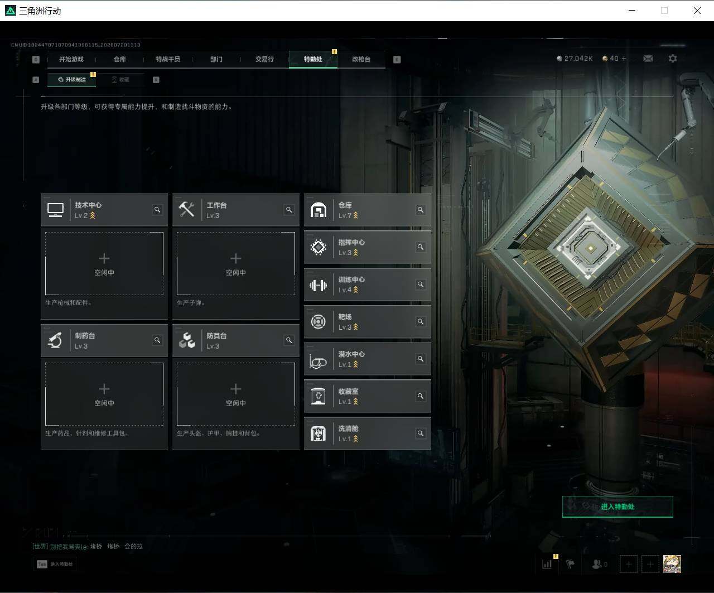View 仓库 Lv.7 details via magnifier
Viewport: 714px width, 593px height.
pyautogui.click(x=421, y=210)
